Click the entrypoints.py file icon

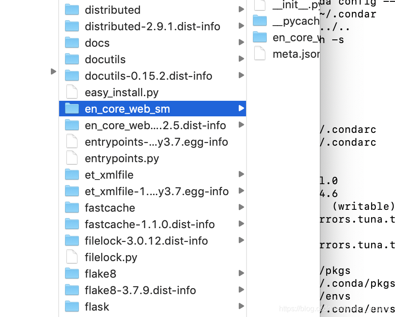pyautogui.click(x=72, y=158)
